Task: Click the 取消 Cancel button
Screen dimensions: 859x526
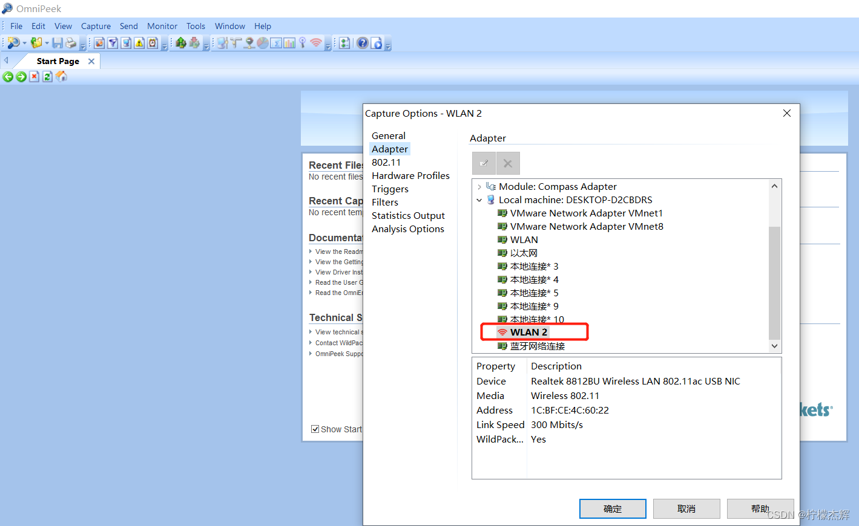Action: click(686, 508)
